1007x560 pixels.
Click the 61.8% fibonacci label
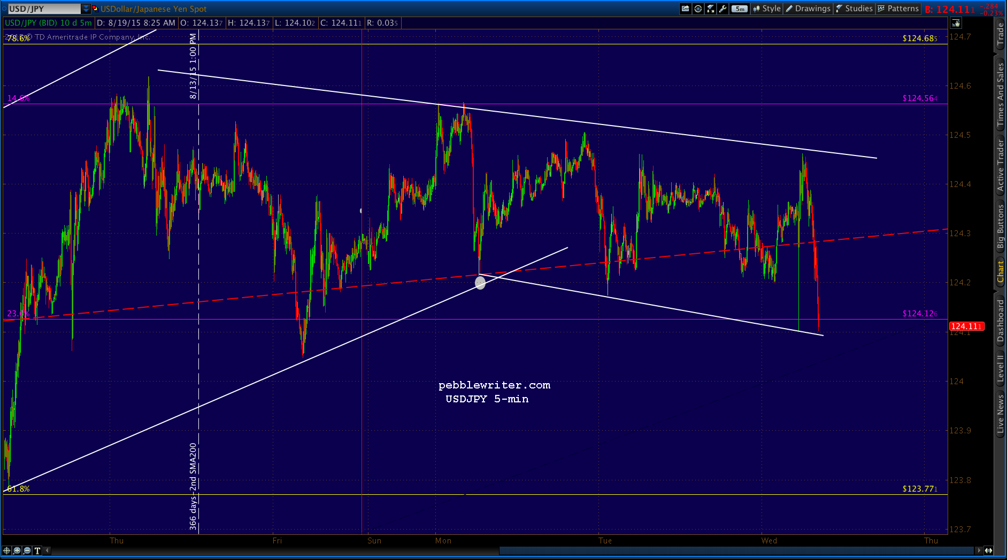(18, 489)
